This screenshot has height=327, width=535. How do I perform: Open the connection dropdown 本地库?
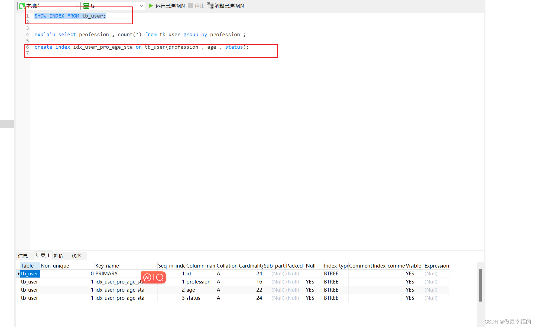click(x=49, y=6)
